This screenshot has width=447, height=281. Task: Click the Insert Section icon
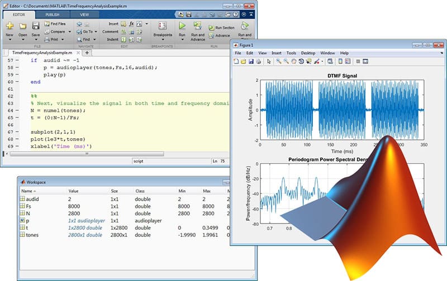click(123, 24)
